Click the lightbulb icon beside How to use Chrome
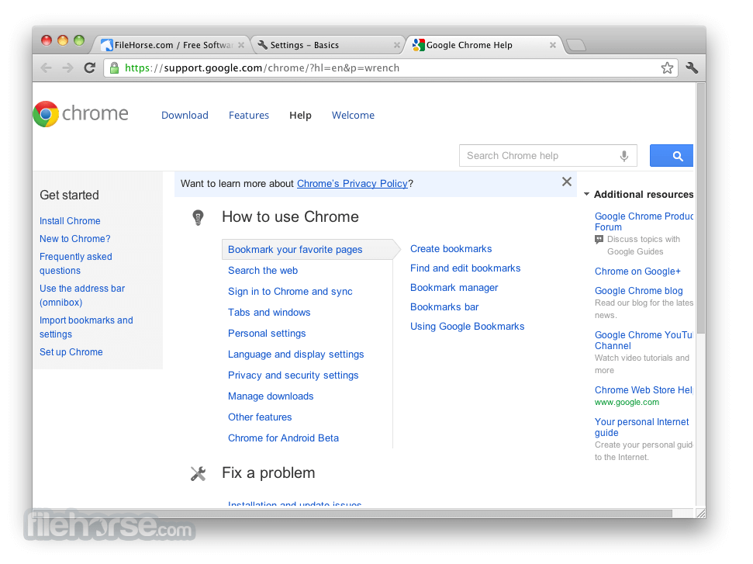Viewport: 753px width, 564px height. tap(198, 218)
